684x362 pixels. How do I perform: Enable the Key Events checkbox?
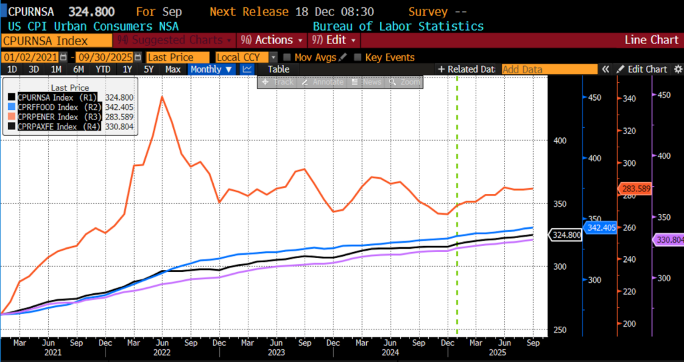(x=358, y=57)
